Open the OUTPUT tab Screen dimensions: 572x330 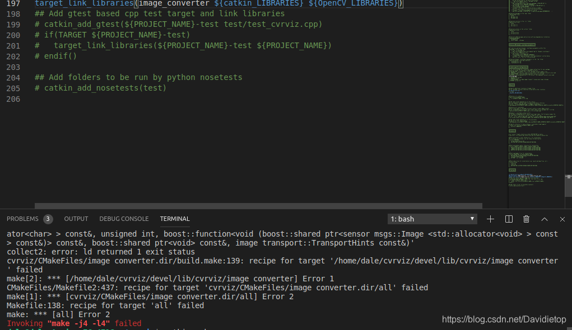coord(76,219)
